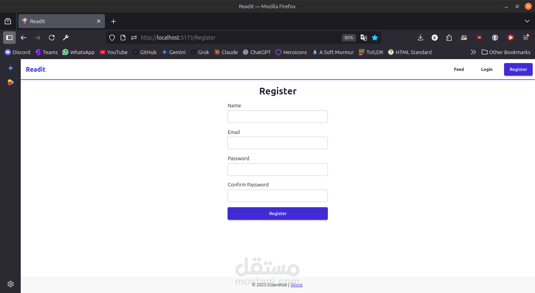The height and width of the screenshot is (293, 535).
Task: Open the Downloads panel
Action: click(421, 38)
